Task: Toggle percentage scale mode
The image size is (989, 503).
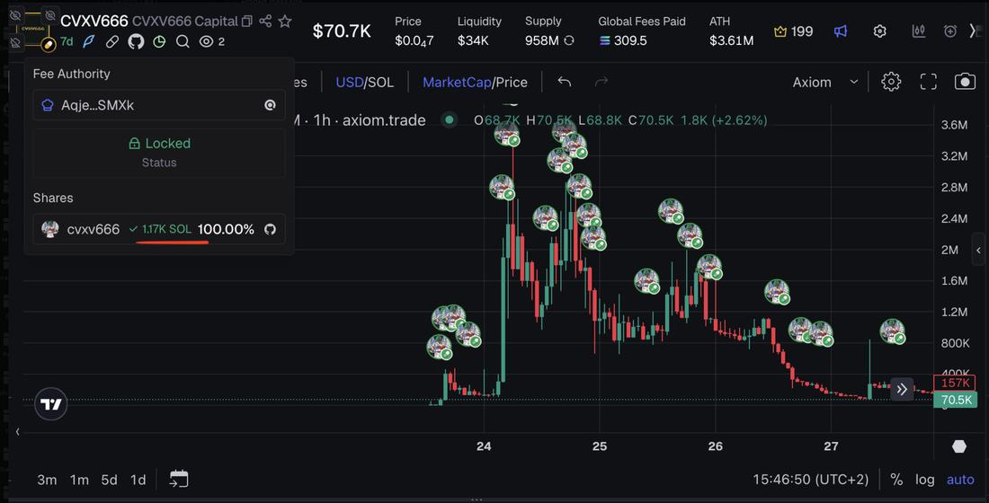Action: point(896,480)
